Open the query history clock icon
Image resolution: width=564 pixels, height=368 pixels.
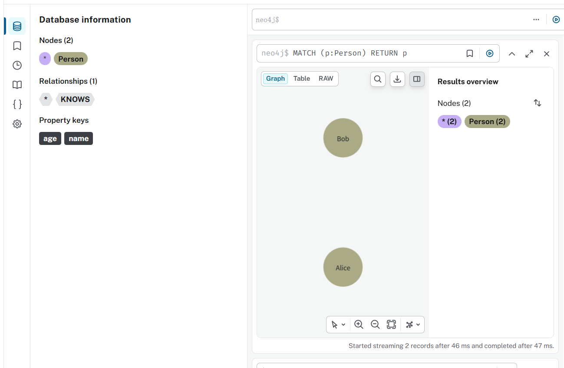[x=17, y=66]
